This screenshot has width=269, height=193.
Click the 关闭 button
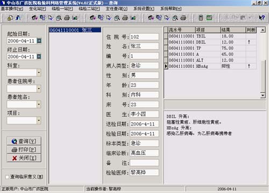[x=24, y=158]
